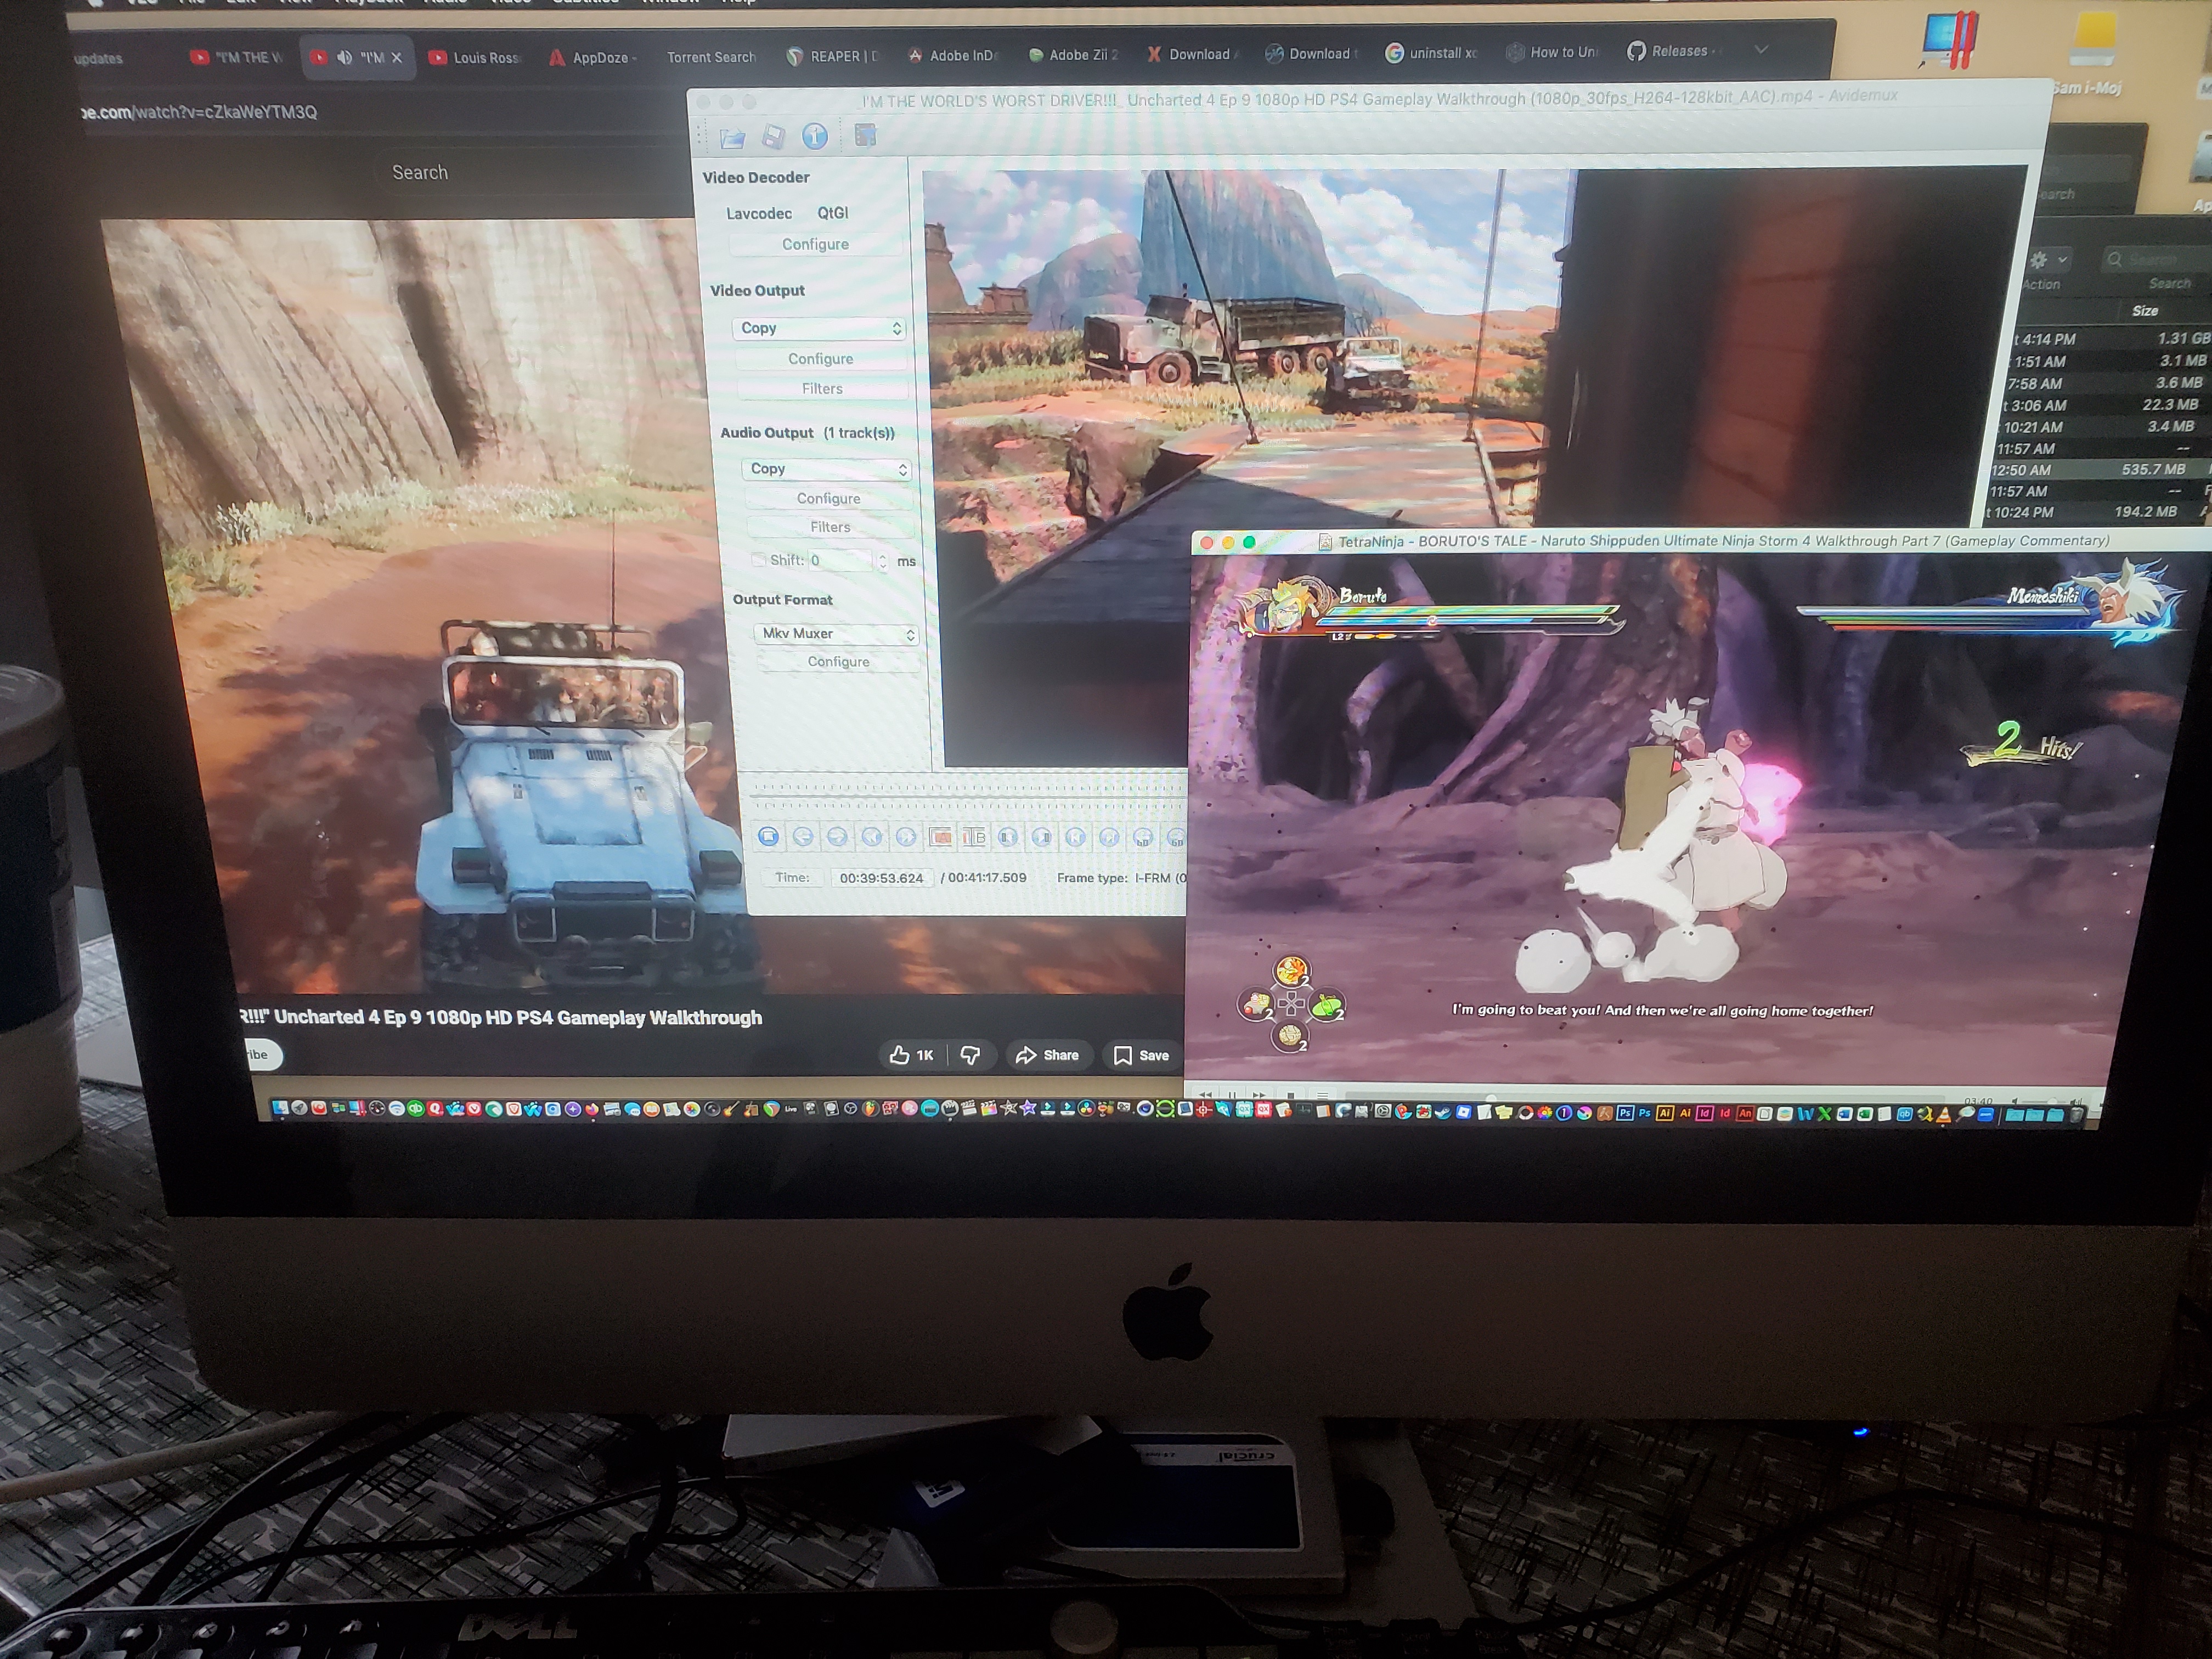Screen dimensions: 2212x1659
Task: Dislike the Uncharted 4 video
Action: coord(970,1055)
